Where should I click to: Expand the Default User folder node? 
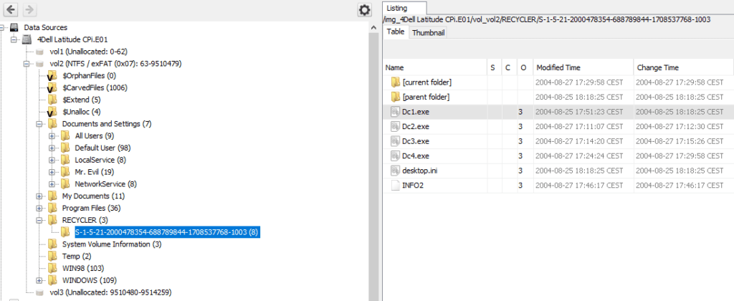coord(52,148)
